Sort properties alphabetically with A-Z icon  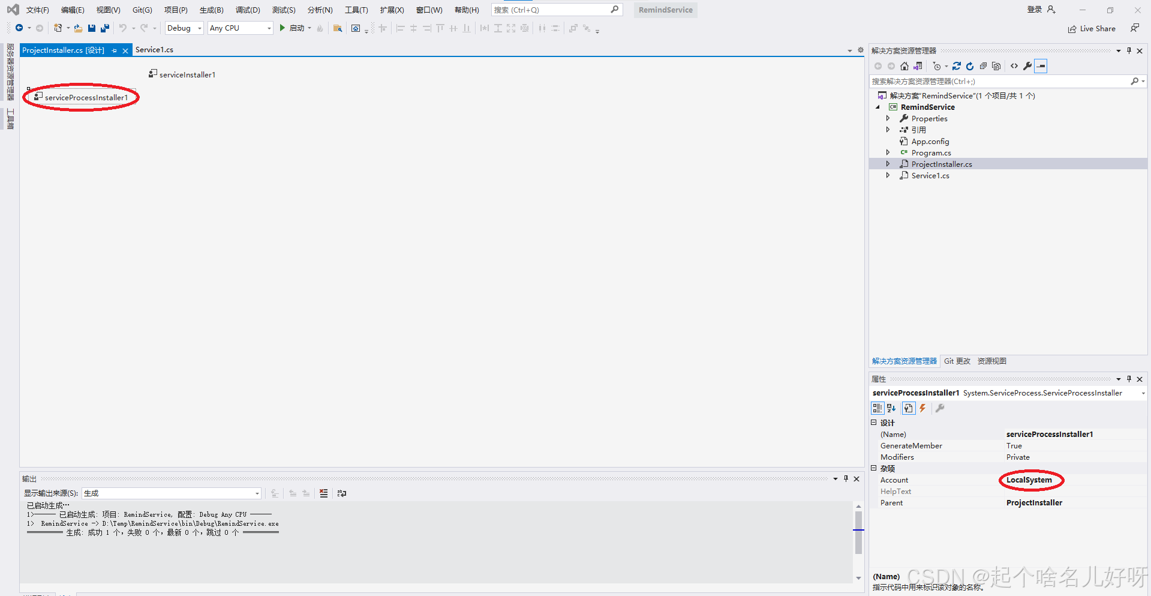(891, 408)
